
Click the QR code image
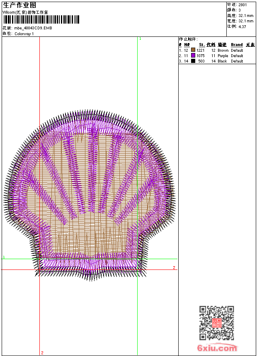coord(217,323)
